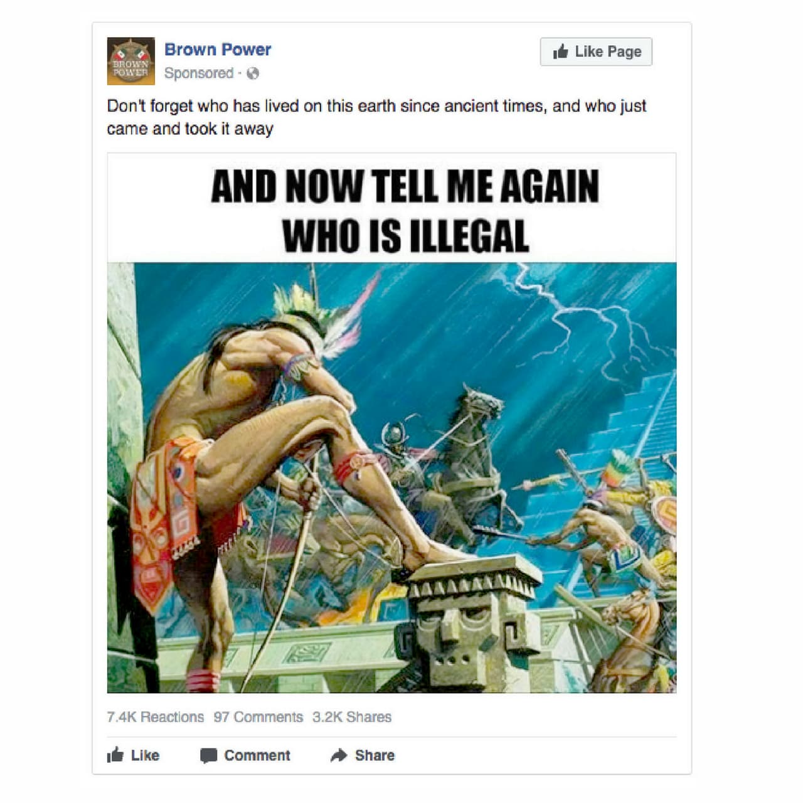Viewport: 803px width, 803px height.
Task: Click the Share text label
Action: [375, 755]
